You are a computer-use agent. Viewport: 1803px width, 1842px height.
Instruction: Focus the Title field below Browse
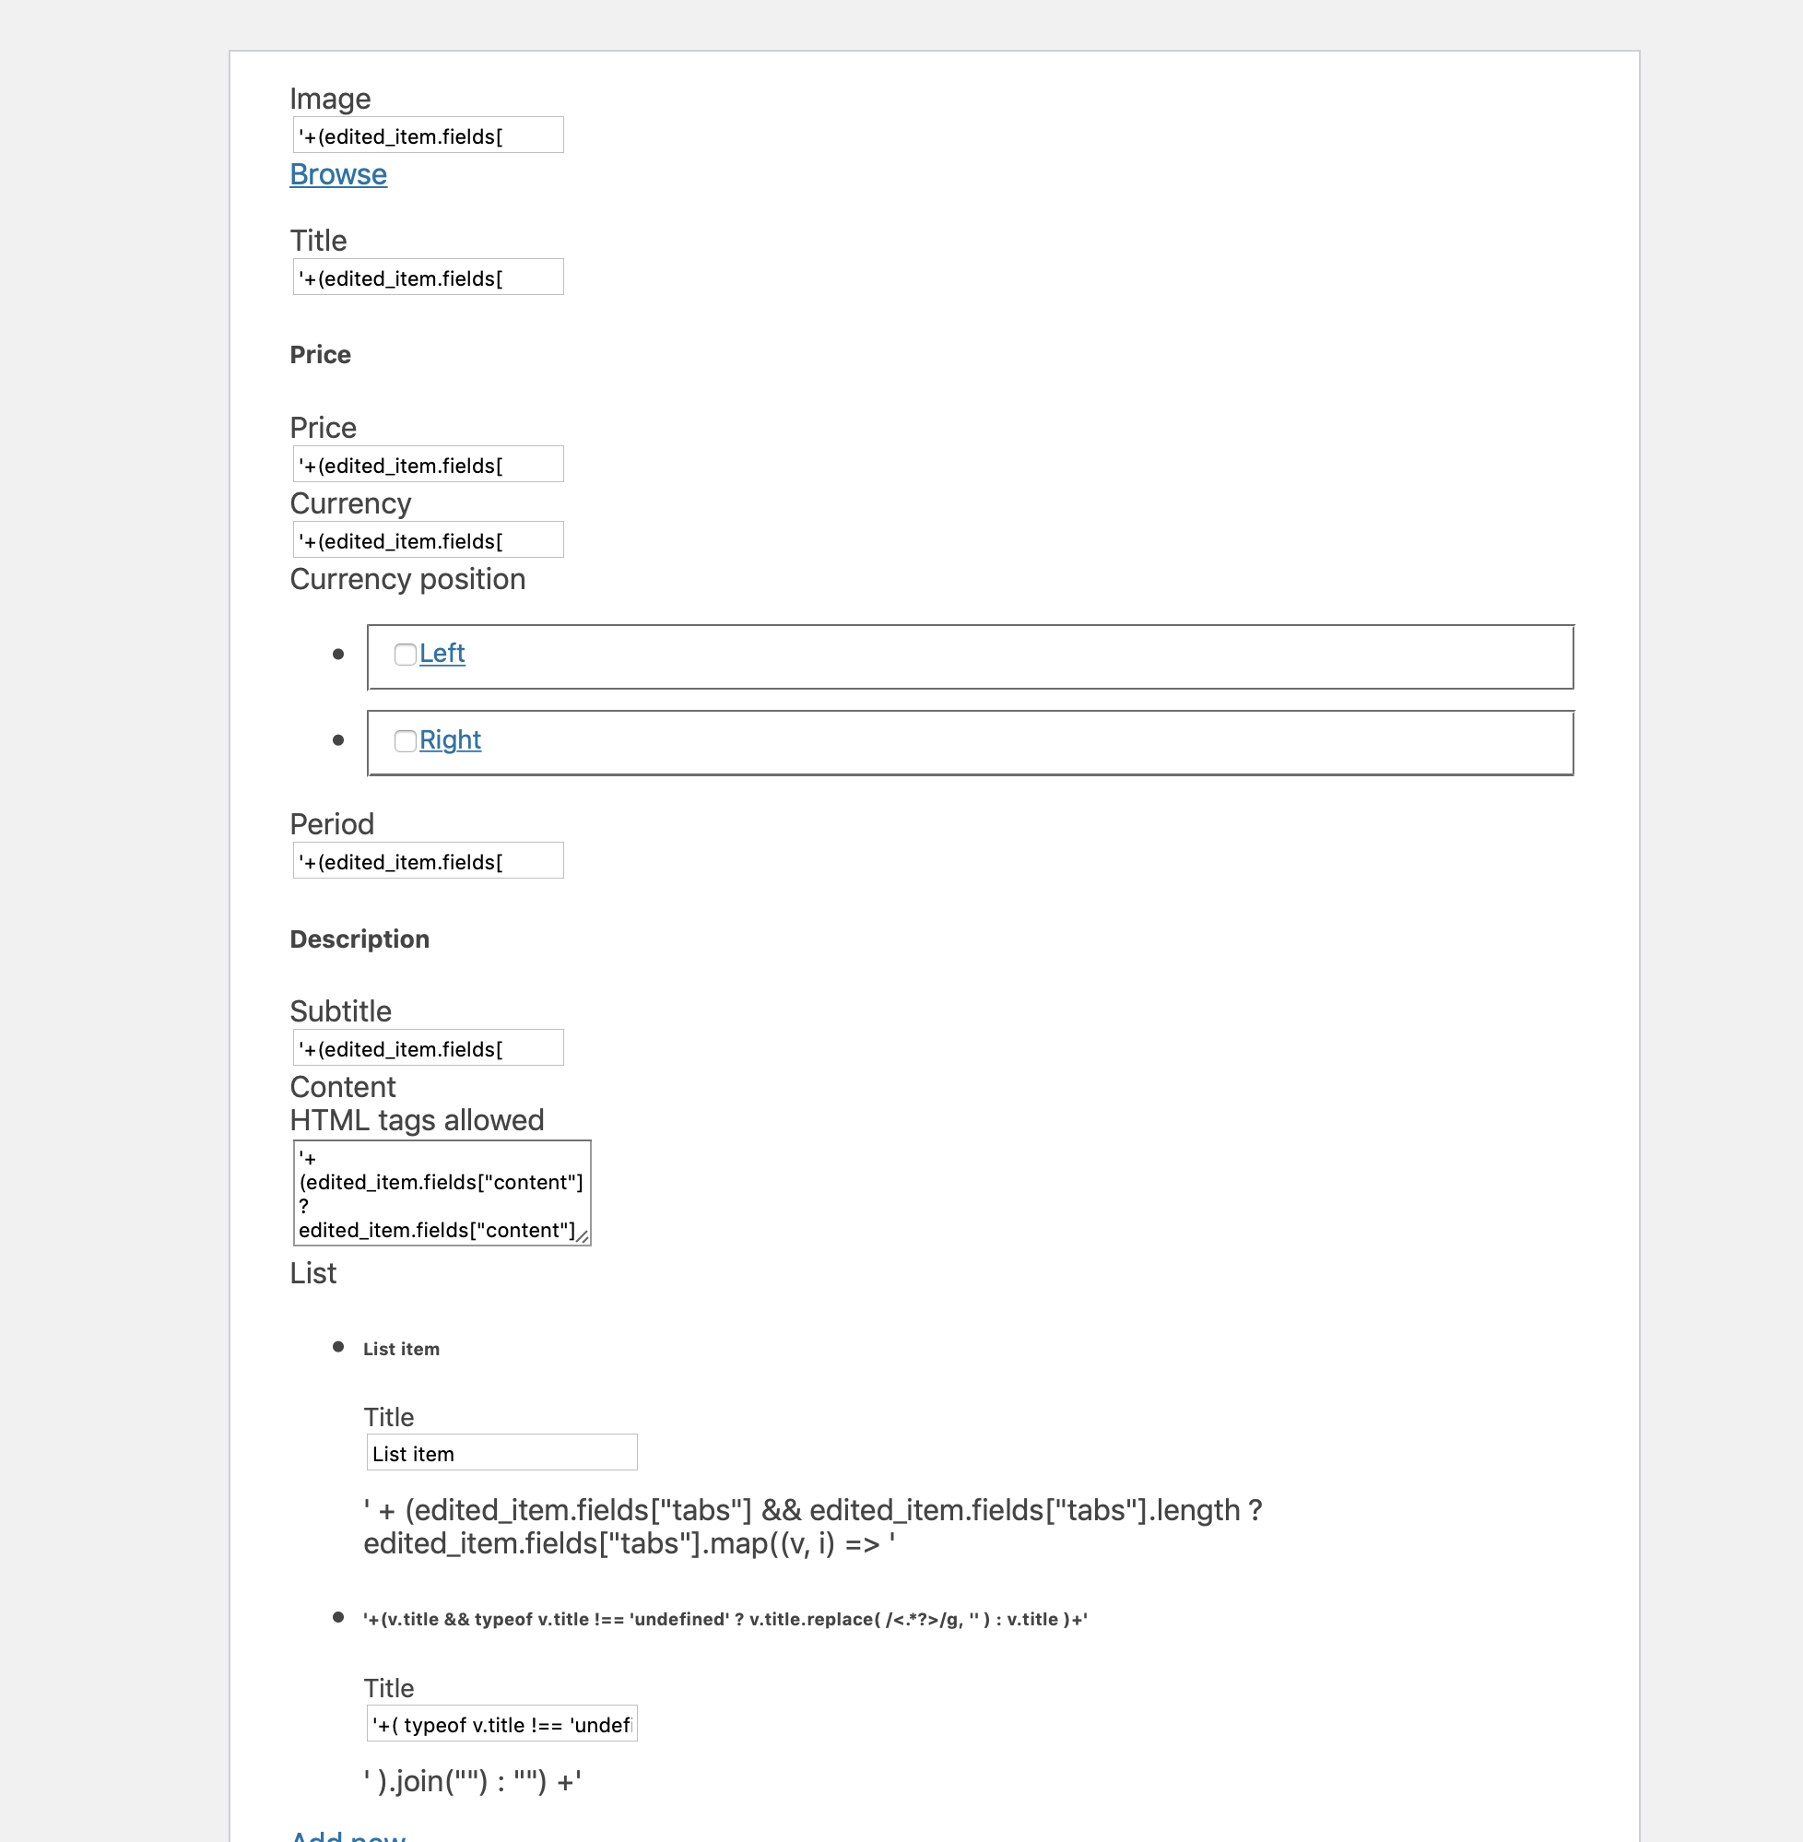coord(428,277)
